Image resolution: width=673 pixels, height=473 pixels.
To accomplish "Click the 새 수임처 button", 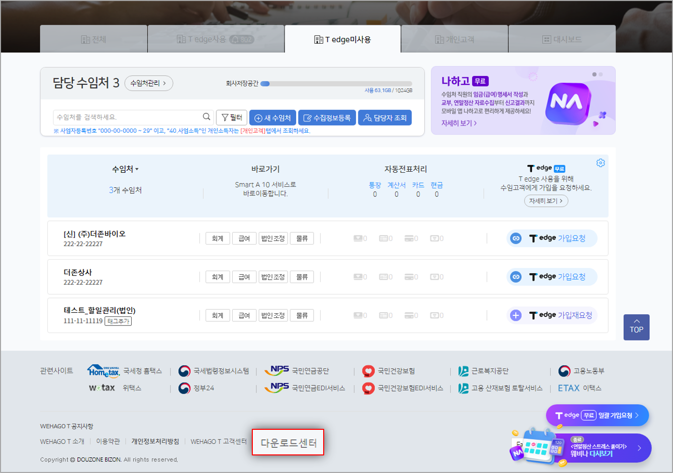I will coord(272,117).
